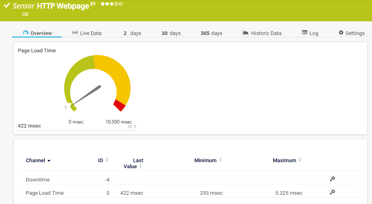
Task: Click the 293 msec minimum value
Action: [x=211, y=193]
